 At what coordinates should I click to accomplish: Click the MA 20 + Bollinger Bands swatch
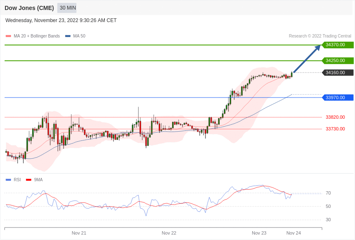click(x=8, y=36)
